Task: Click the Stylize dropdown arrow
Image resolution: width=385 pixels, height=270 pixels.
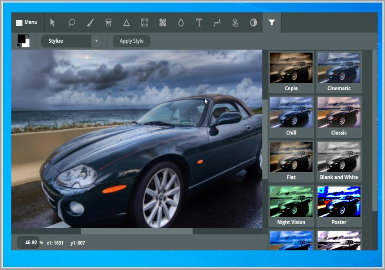Action: pyautogui.click(x=96, y=41)
